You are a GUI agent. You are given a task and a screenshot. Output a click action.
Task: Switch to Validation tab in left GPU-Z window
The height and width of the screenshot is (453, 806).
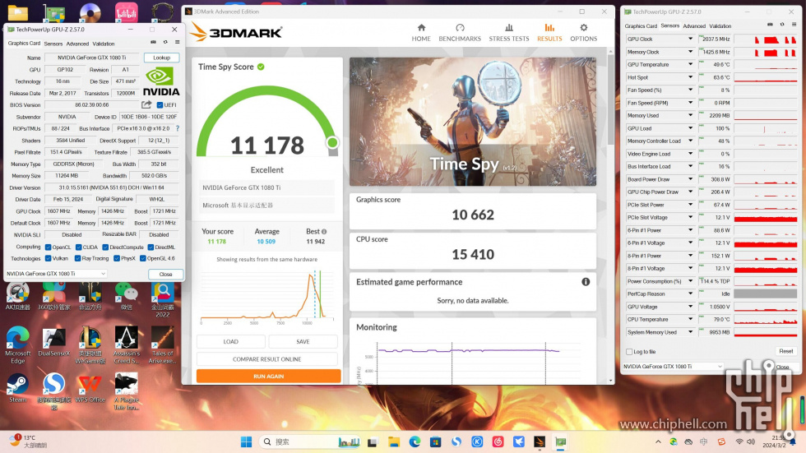tap(104, 44)
